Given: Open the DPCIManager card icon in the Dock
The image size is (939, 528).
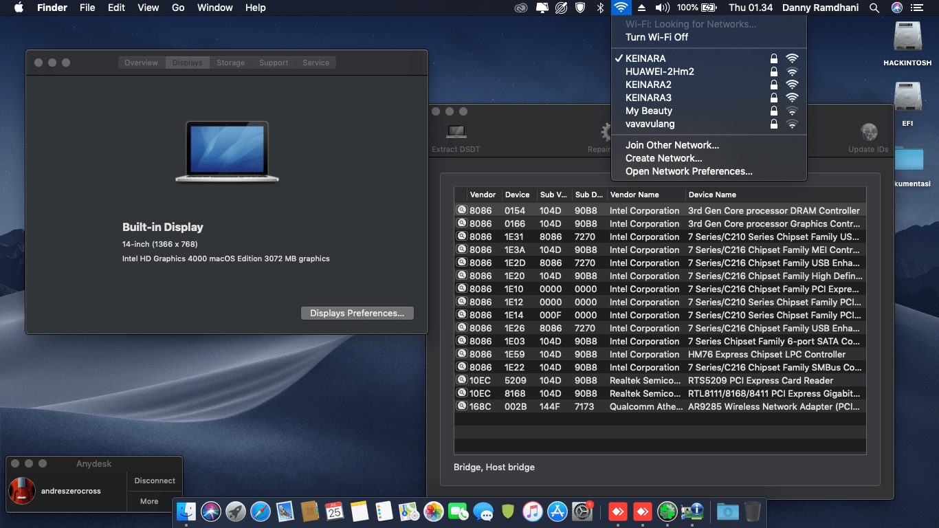Looking at the screenshot, I should click(x=692, y=511).
